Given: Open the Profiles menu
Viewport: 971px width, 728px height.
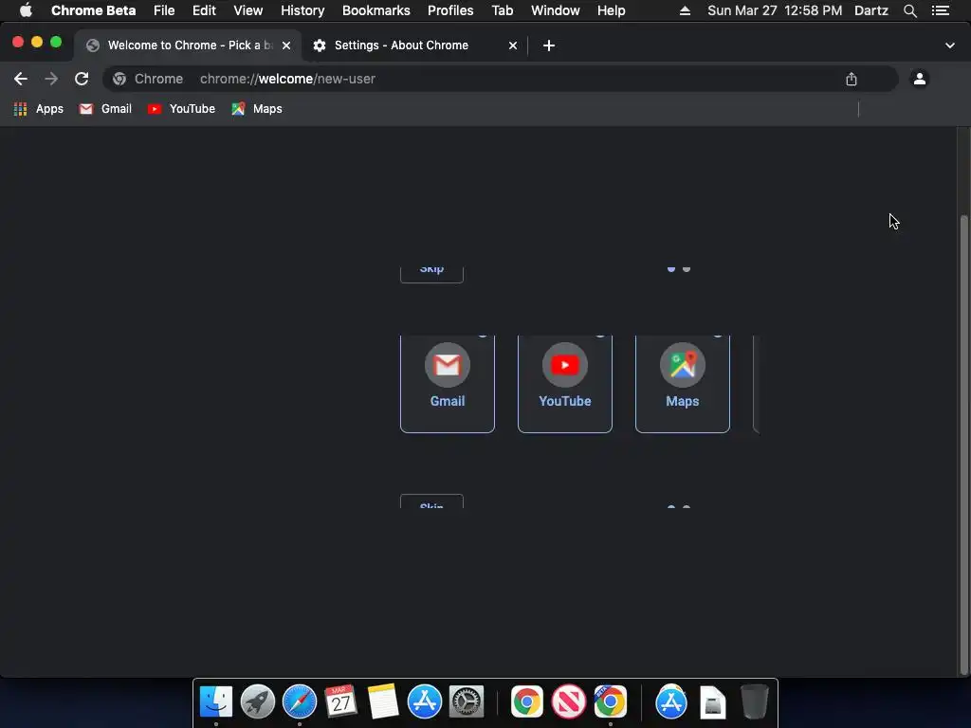Looking at the screenshot, I should (x=450, y=10).
